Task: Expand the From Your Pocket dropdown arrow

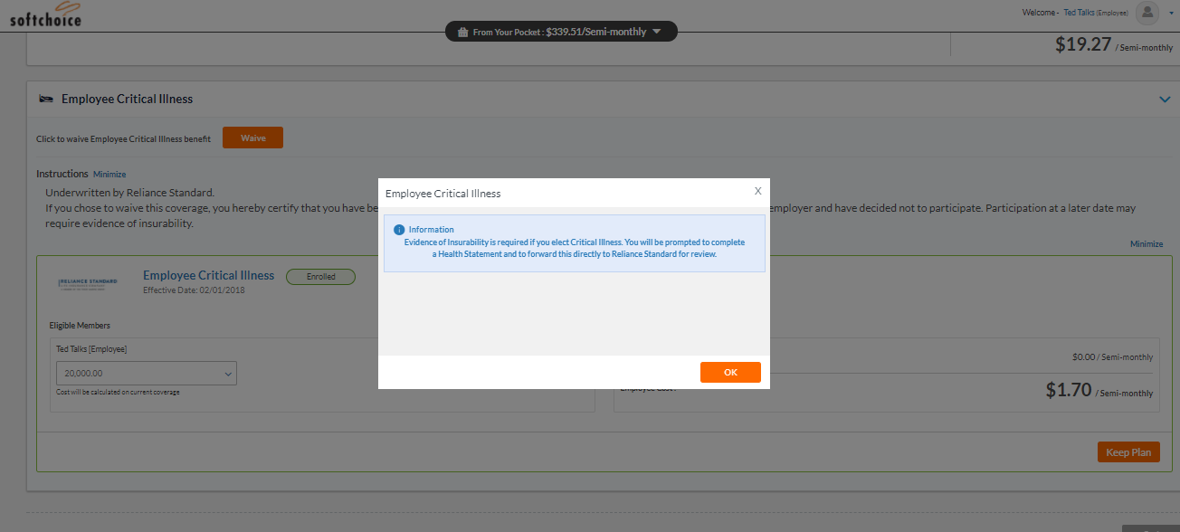Action: [657, 32]
